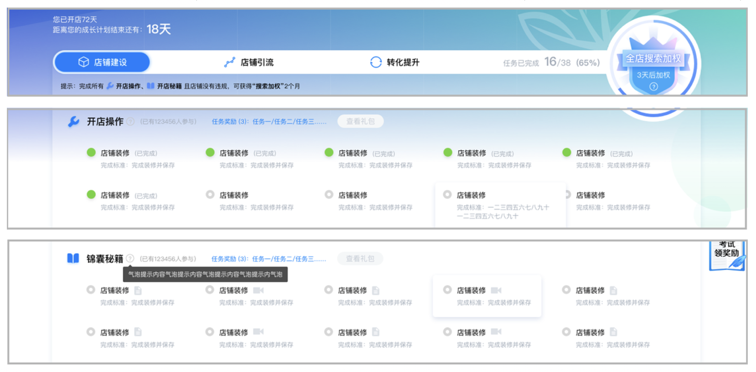756x372 pixels.
Task: Click the wrench icon beside 开店操作 heading
Action: pyautogui.click(x=74, y=121)
